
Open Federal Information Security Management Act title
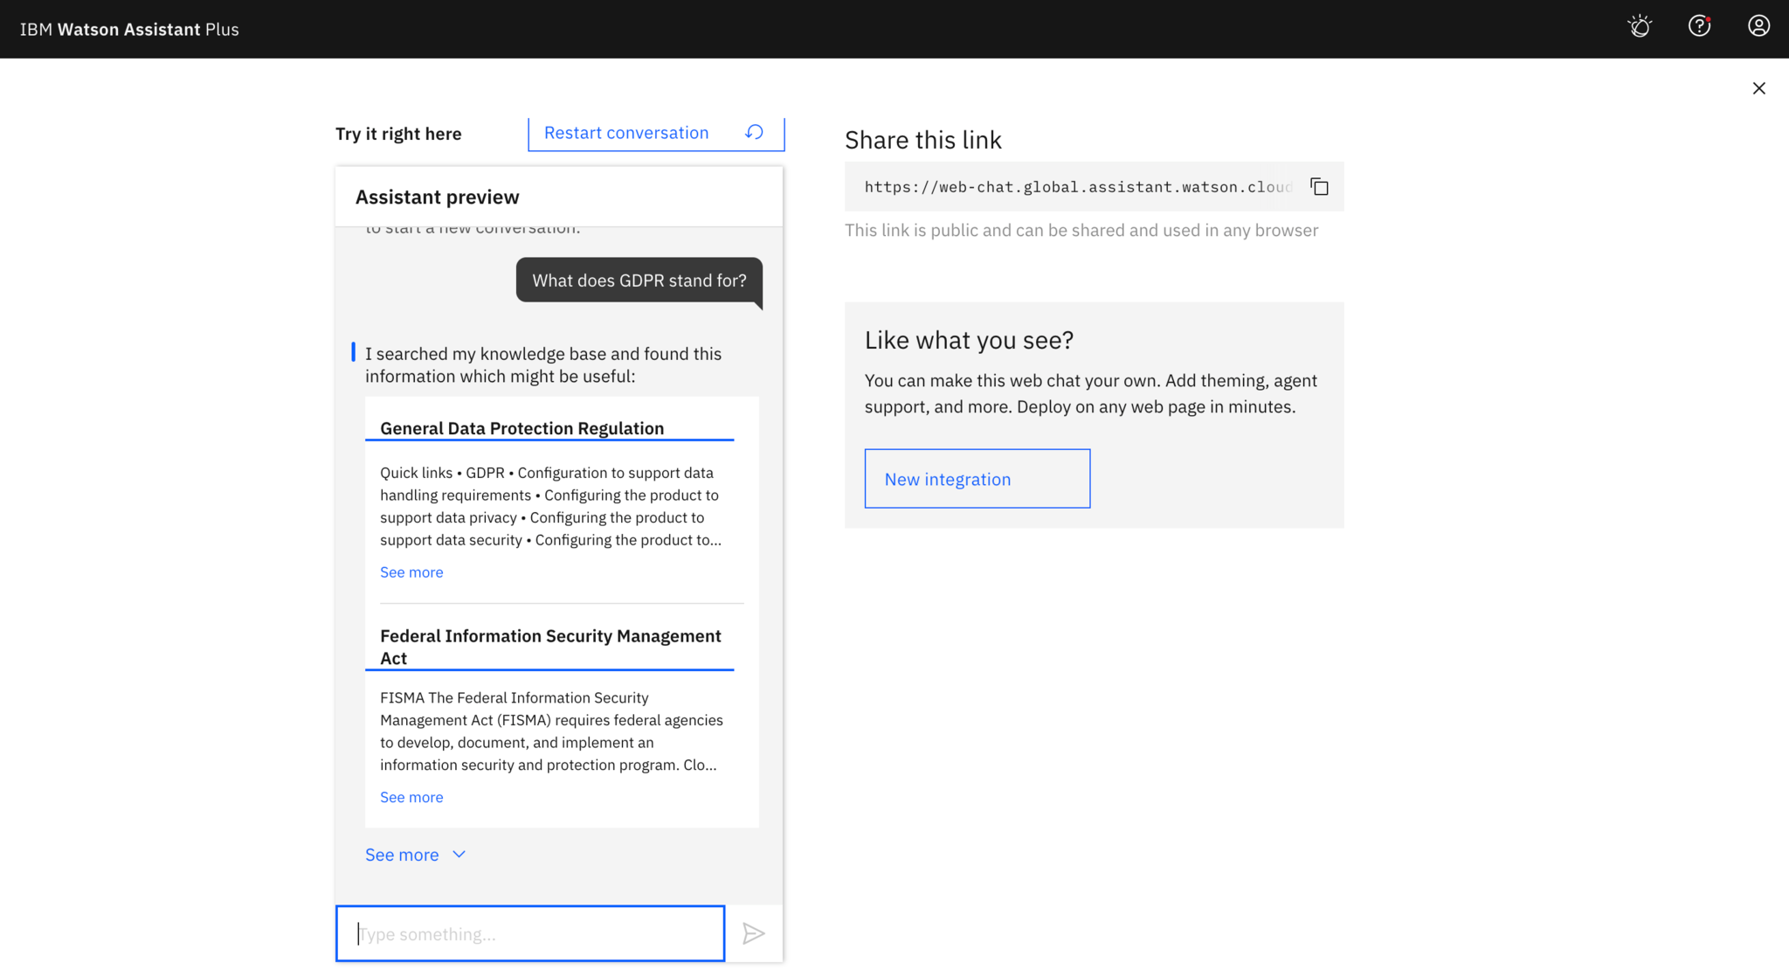[x=550, y=647]
